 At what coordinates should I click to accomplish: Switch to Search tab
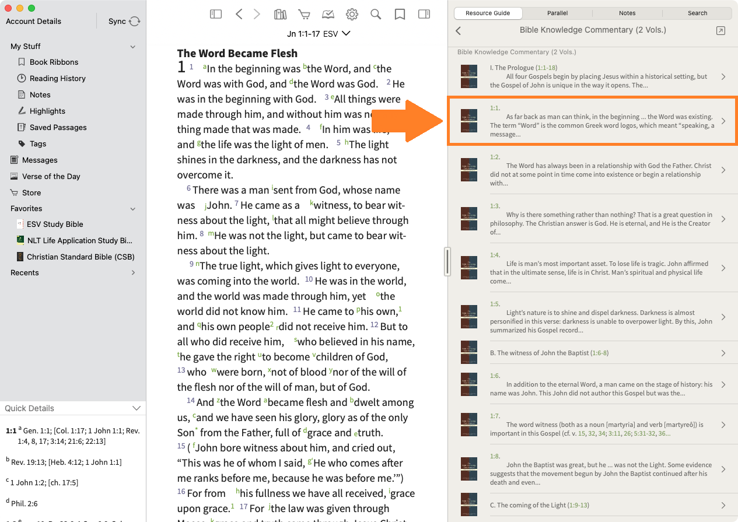click(x=697, y=13)
